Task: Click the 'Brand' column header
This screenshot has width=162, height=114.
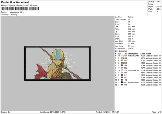Action: [x=148, y=54]
